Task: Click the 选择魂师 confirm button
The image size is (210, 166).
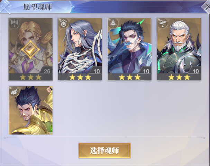Action: 104,150
